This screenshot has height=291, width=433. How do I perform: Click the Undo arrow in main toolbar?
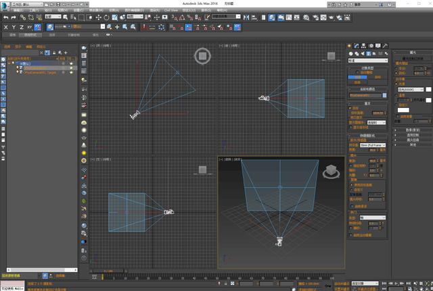coord(6,18)
